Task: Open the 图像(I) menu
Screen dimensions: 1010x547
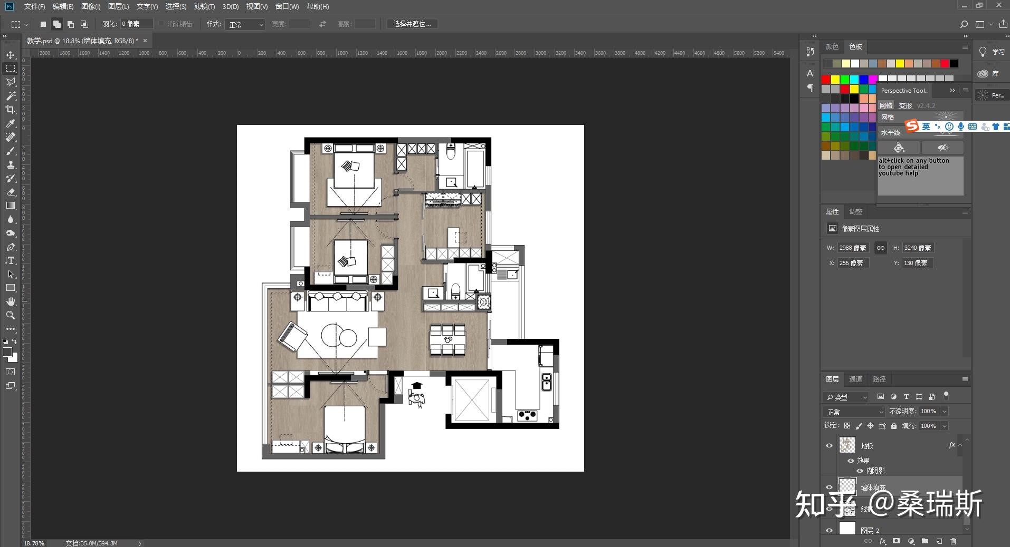Action: [x=91, y=6]
